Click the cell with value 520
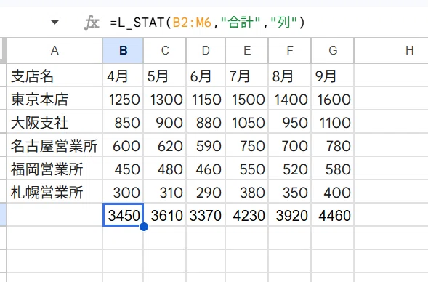Viewport: 428px width, 282px height. 290,168
